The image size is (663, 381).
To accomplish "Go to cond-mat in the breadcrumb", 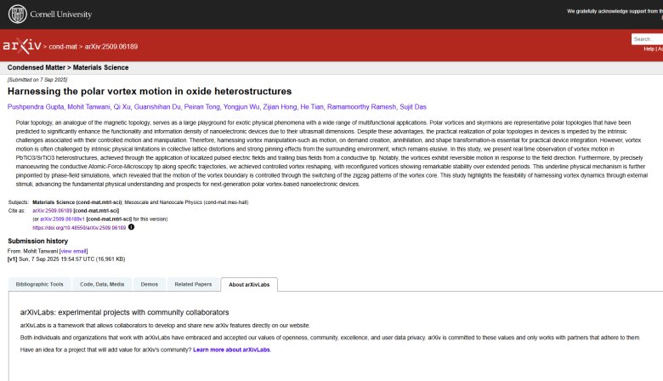I will [x=63, y=46].
